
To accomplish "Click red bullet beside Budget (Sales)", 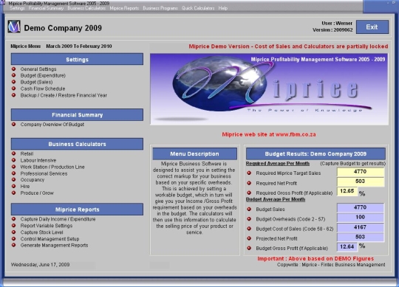I will click(x=14, y=82).
